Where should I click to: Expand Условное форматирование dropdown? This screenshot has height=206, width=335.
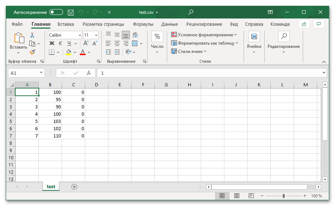coord(204,35)
